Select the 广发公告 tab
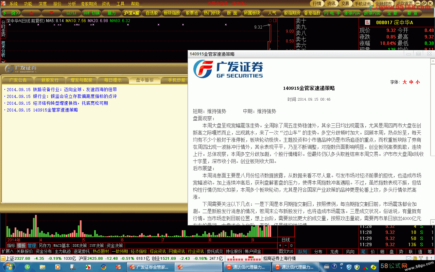 pyautogui.click(x=18, y=80)
